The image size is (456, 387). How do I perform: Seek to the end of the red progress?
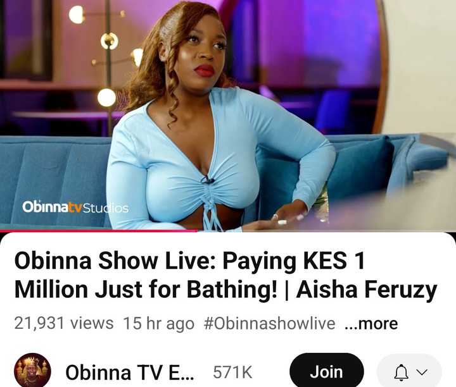pyautogui.click(x=198, y=231)
